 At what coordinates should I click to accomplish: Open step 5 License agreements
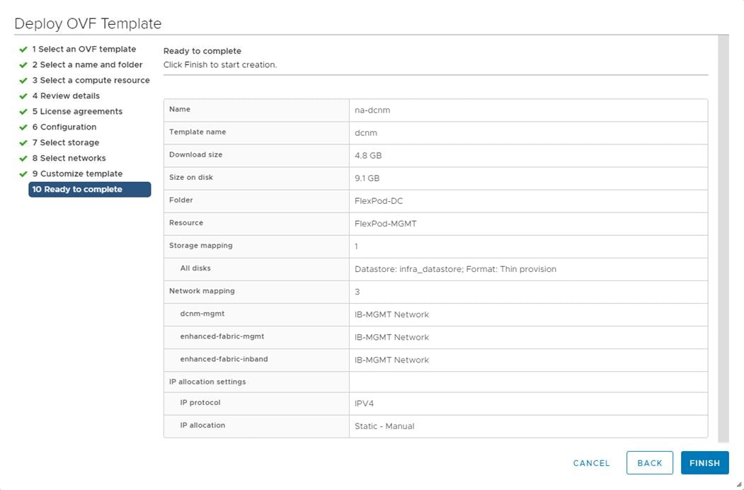[x=77, y=112]
